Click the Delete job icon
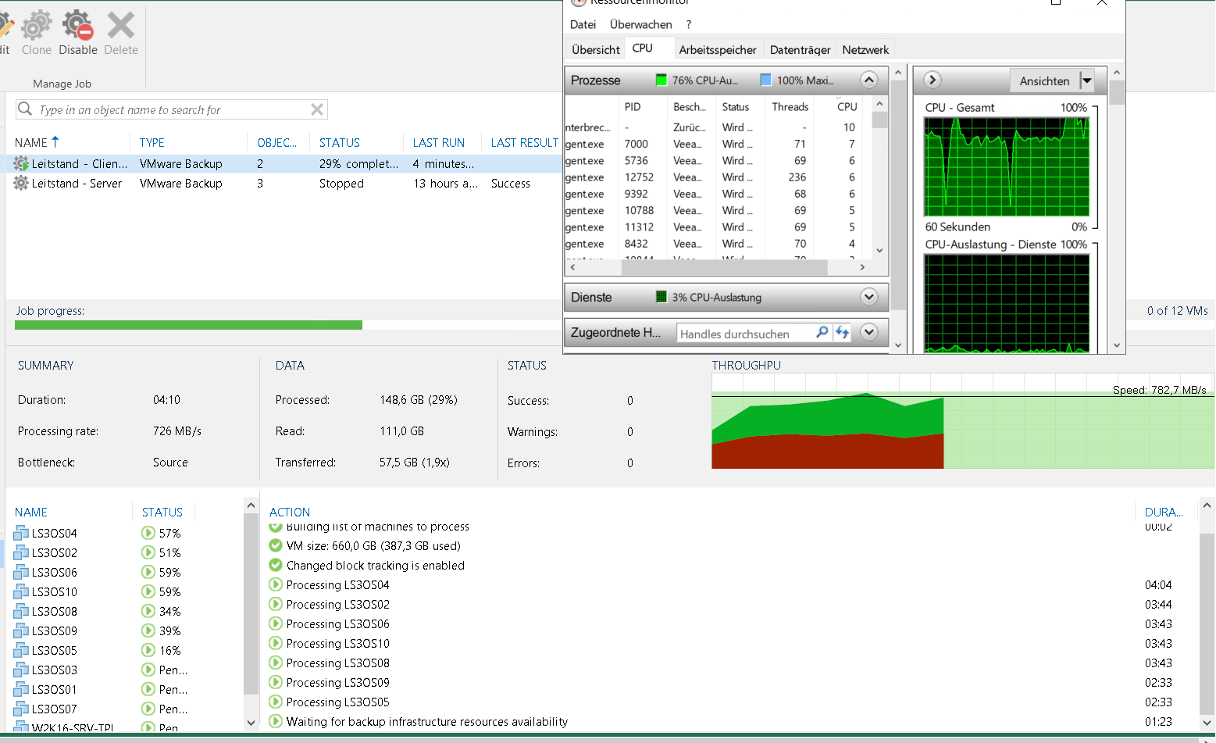This screenshot has width=1216, height=743. click(x=121, y=27)
